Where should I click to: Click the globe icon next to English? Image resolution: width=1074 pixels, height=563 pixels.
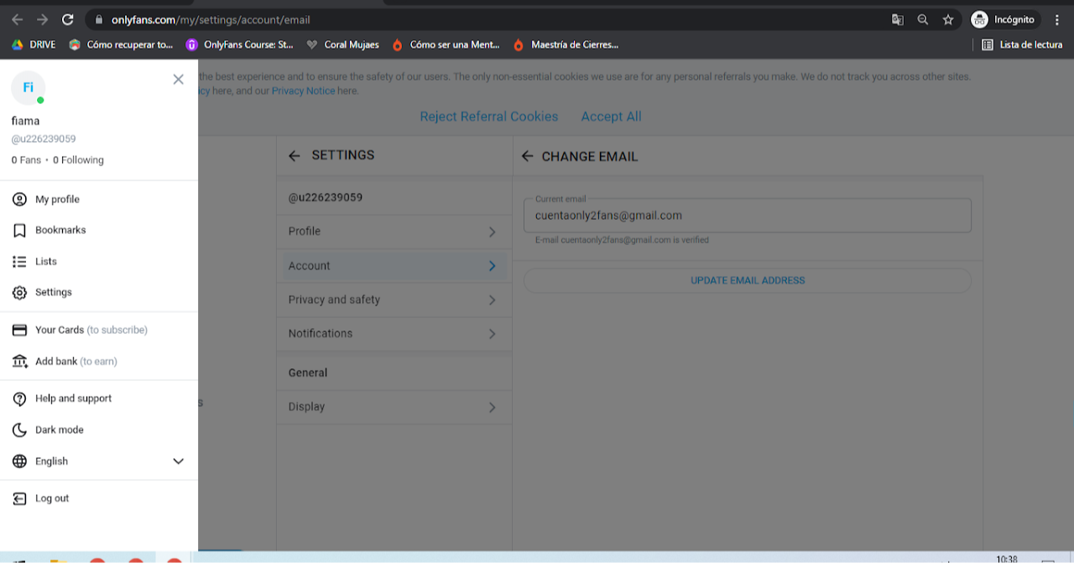[20, 461]
